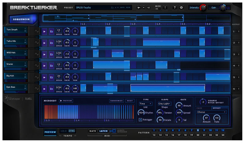Click the bottom PREVIEW button
The image size is (245, 143).
pos(50,132)
